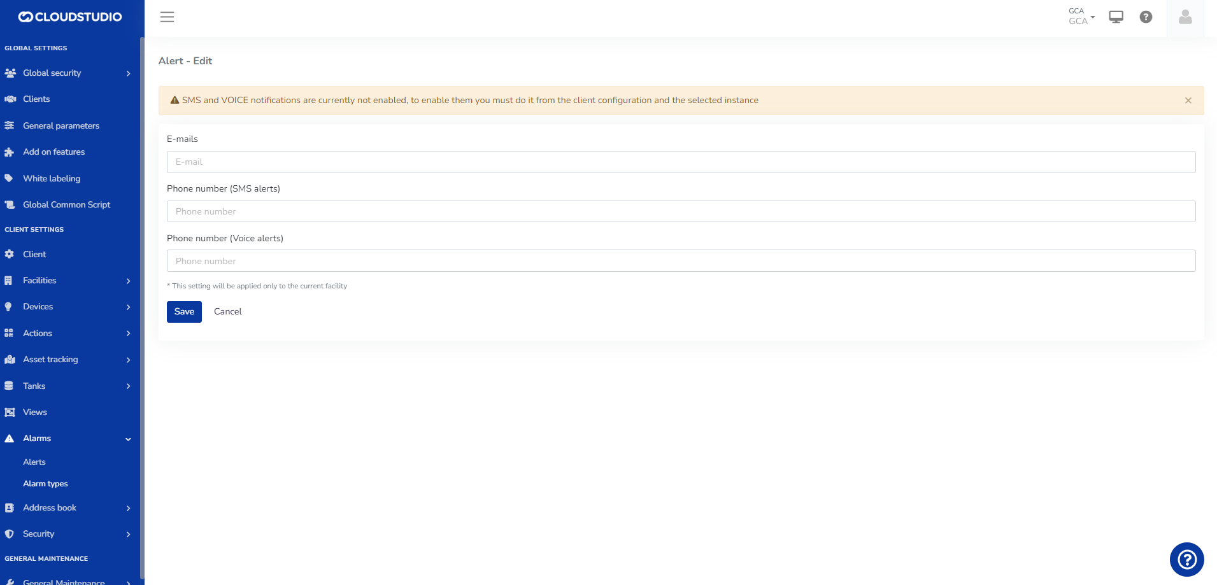Select Alerts under Alarms
The image size is (1217, 585).
34,462
